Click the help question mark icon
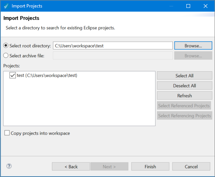 (x=9, y=166)
